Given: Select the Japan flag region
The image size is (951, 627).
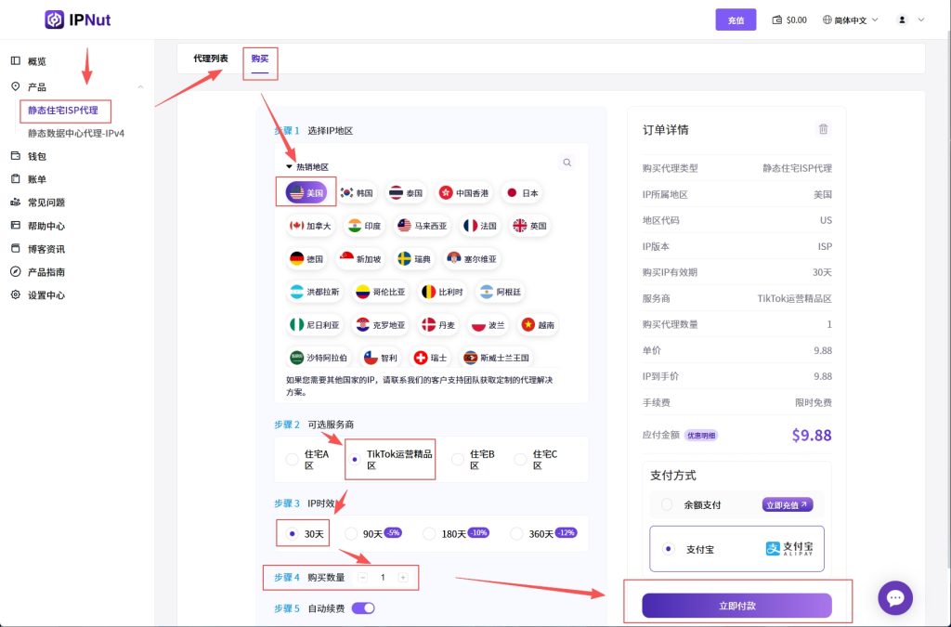Looking at the screenshot, I should (x=521, y=193).
